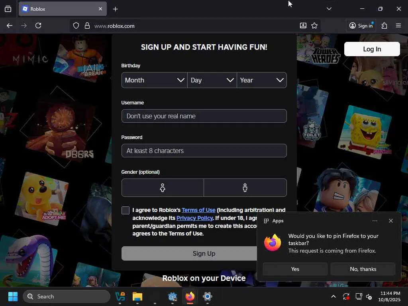Open the network status tray icon
Screen dimensions: 408x306
(x=359, y=296)
